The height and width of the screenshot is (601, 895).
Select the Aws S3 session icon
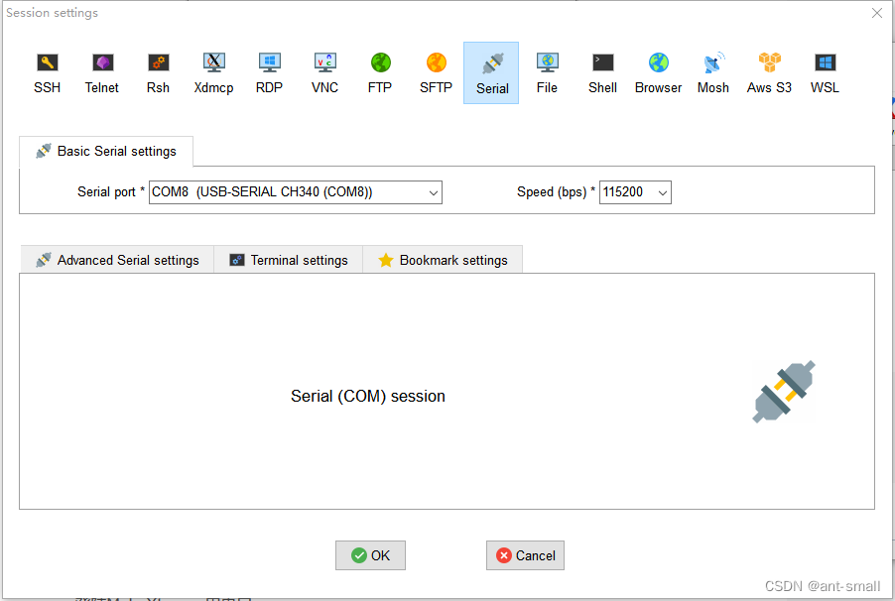click(x=768, y=69)
